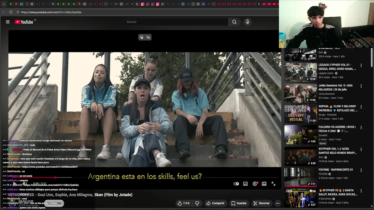The image size is (374, 210).
Task: Open options for #CYPHER V2 SANTA SALUT video
Action: (361, 191)
